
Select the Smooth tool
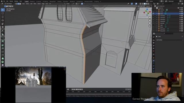(x=3, y=65)
